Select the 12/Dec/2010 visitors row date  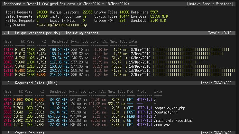click(x=140, y=75)
